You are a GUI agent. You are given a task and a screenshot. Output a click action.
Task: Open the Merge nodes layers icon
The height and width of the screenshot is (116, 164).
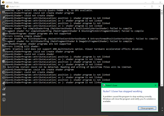pos(4,51)
